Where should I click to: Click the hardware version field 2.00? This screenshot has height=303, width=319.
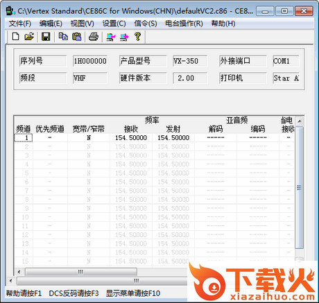pos(190,78)
